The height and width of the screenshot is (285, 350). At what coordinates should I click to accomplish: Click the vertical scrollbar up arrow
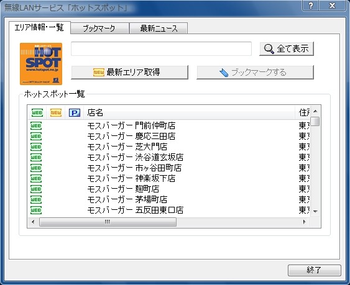click(315, 111)
